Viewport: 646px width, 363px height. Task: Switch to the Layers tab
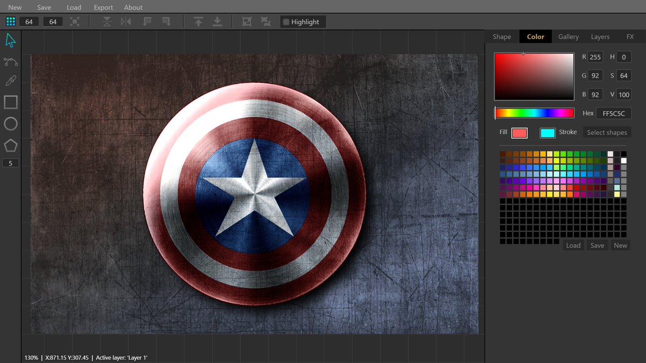coord(600,37)
